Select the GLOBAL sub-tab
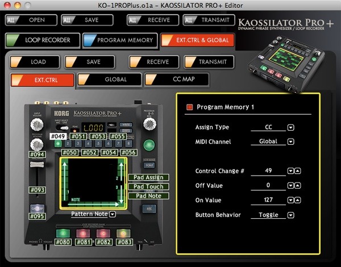This screenshot has height=267, width=341. 110,80
